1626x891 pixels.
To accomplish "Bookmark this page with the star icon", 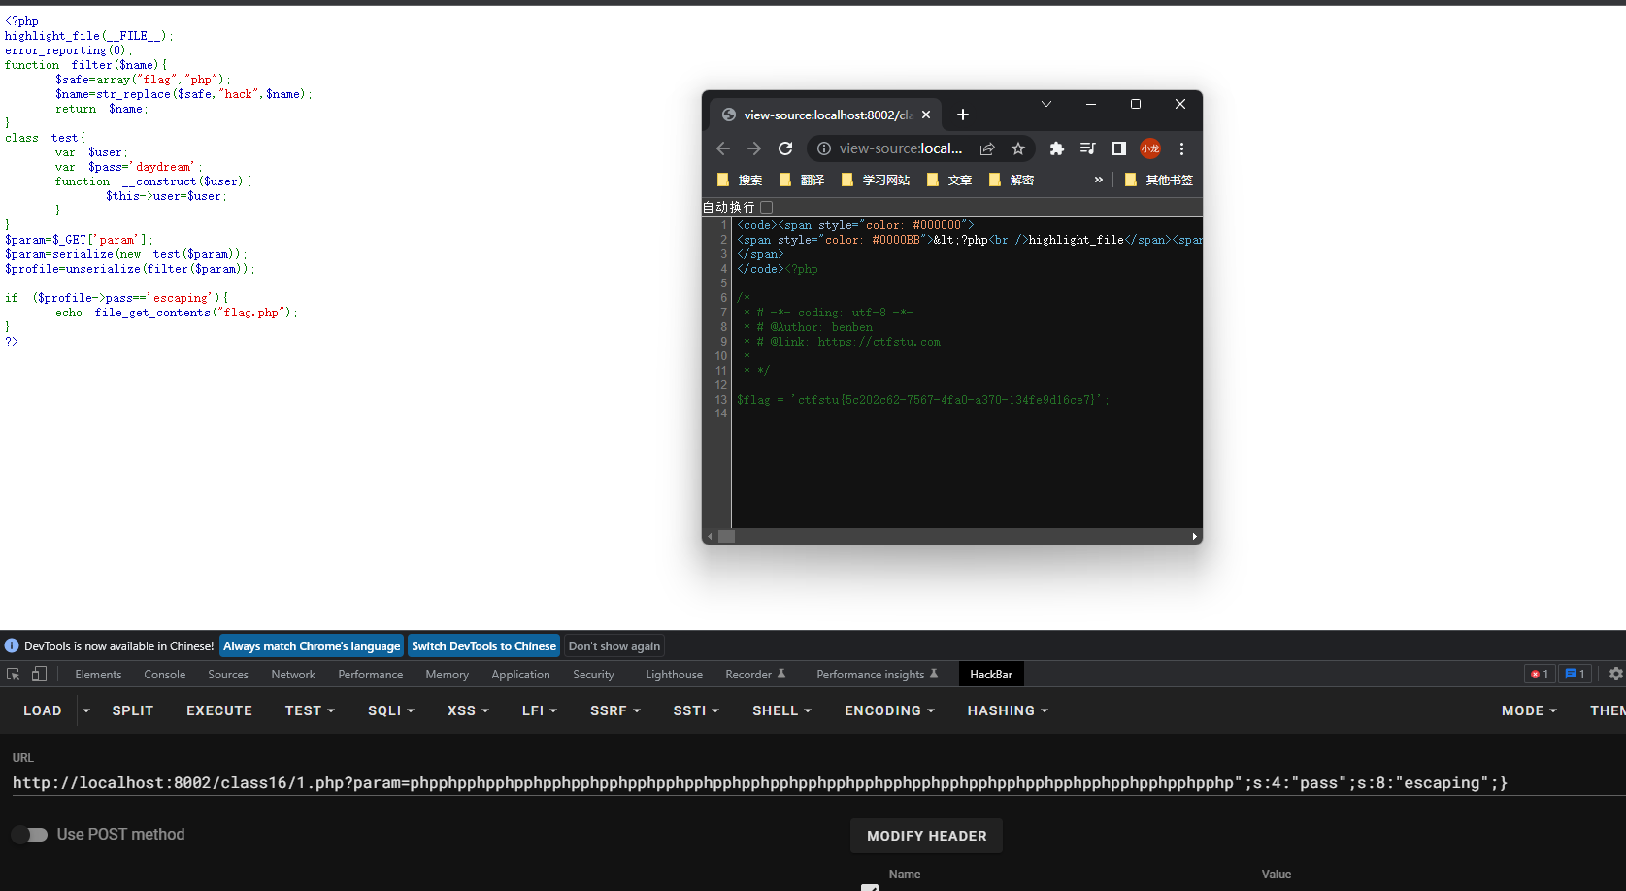I will [1018, 148].
